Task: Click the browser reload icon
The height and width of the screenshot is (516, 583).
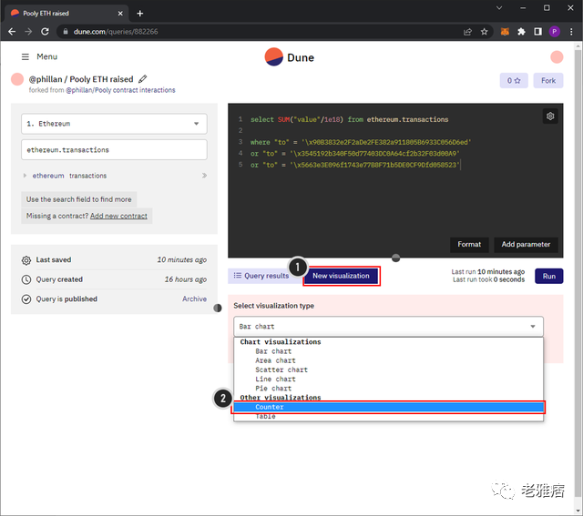Action: 46,31
